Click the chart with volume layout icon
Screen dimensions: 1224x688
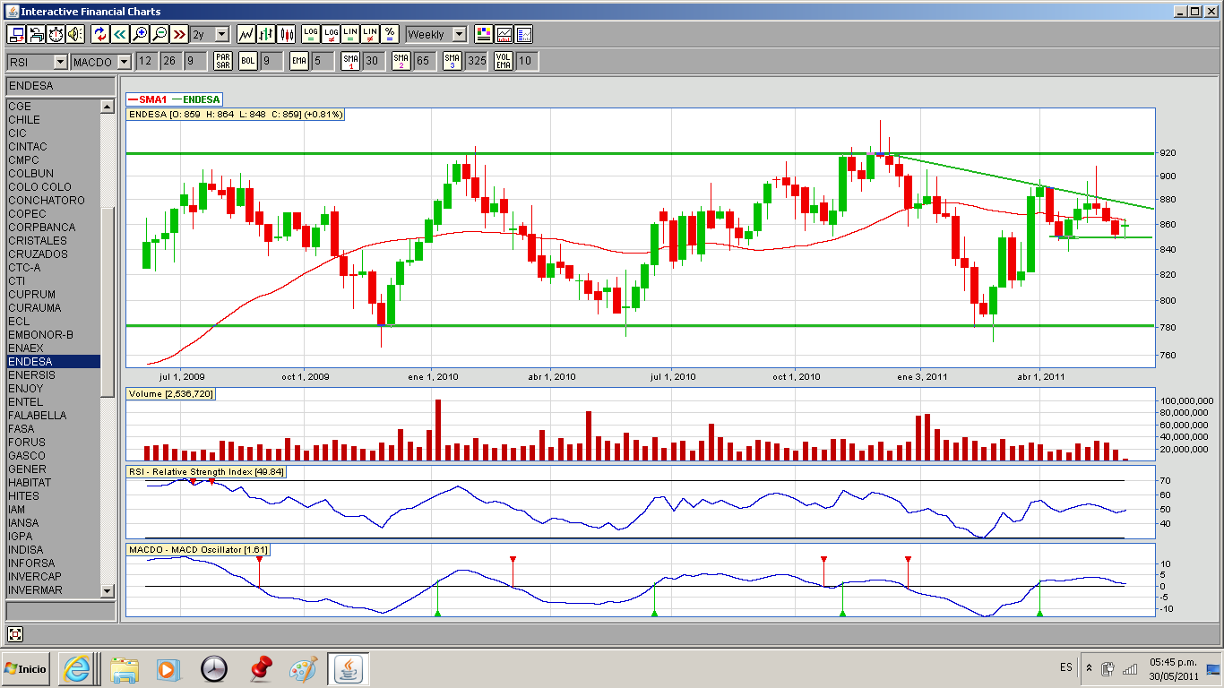[504, 34]
